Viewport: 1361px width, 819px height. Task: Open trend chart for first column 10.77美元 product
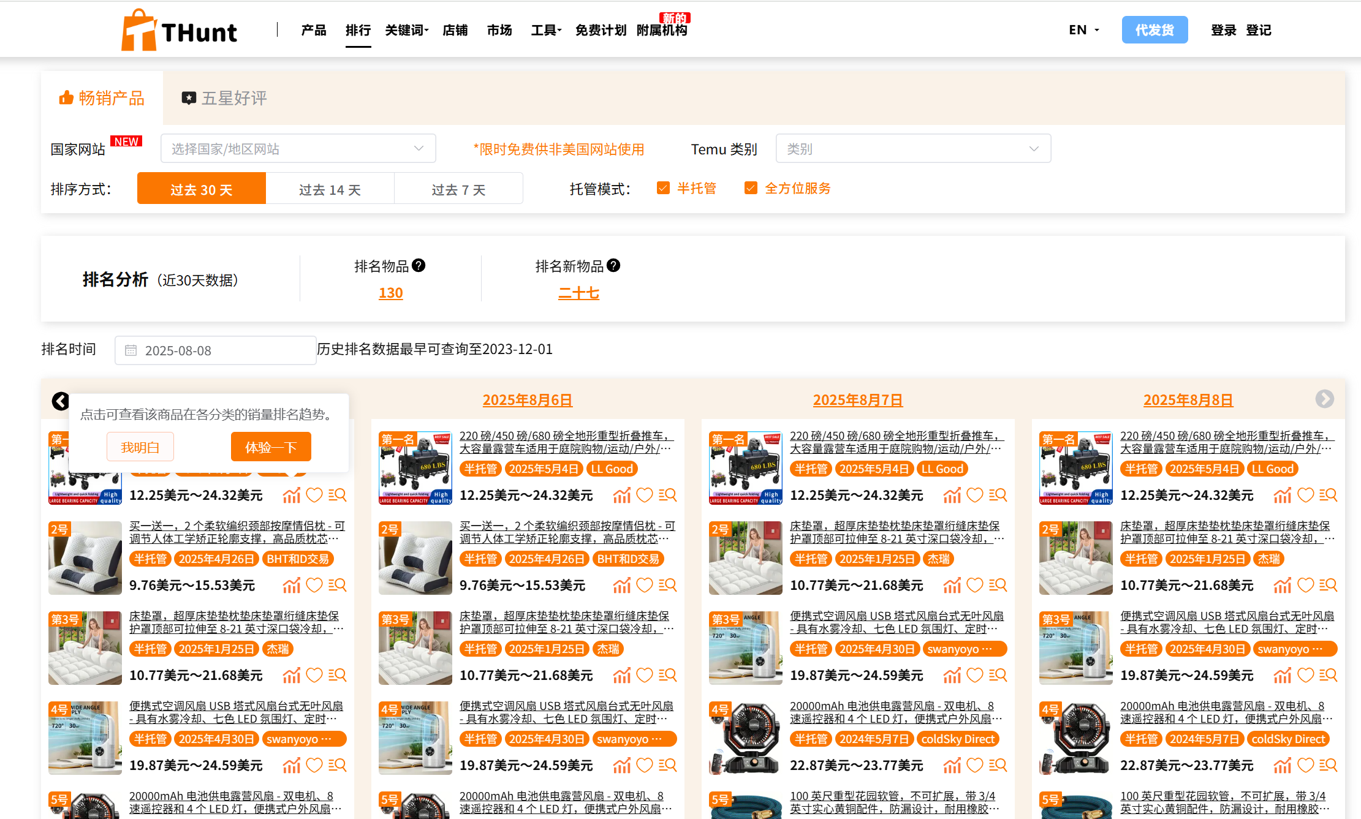click(292, 675)
